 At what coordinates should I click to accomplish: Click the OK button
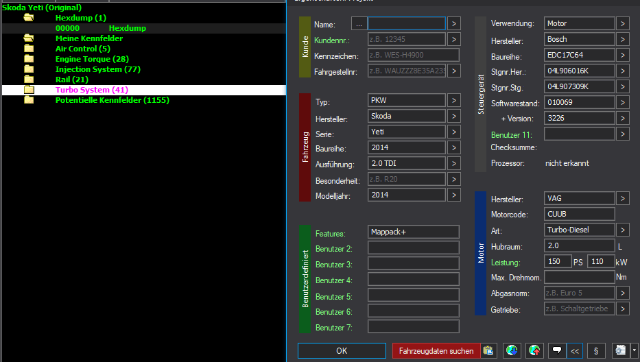pyautogui.click(x=342, y=350)
